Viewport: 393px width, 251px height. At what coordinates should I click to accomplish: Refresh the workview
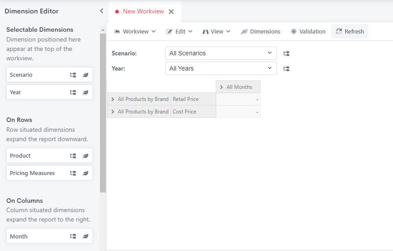tap(350, 31)
